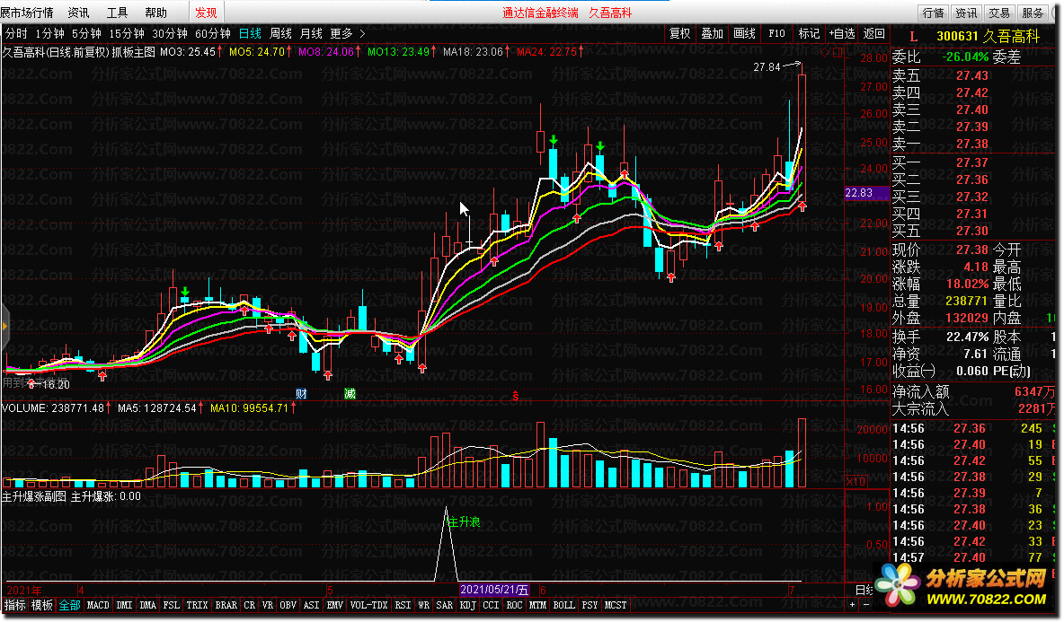Open the 展市场行情 menu
The height and width of the screenshot is (622, 1064).
27,13
